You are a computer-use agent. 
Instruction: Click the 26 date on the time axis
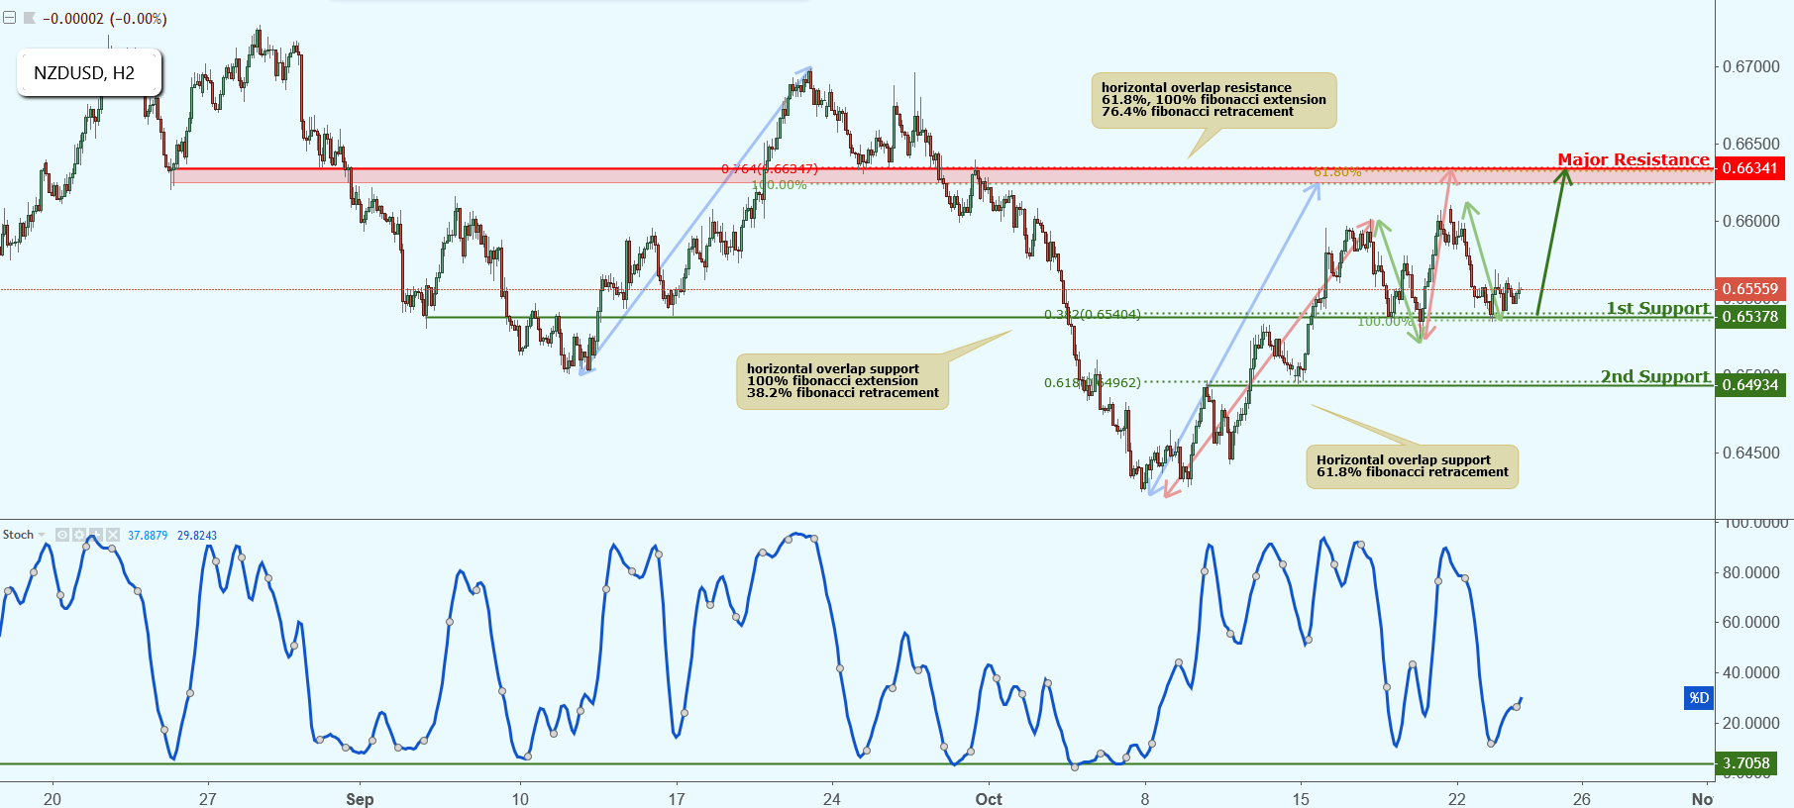pyautogui.click(x=1582, y=799)
